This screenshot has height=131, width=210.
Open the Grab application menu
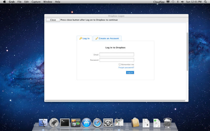12,2
